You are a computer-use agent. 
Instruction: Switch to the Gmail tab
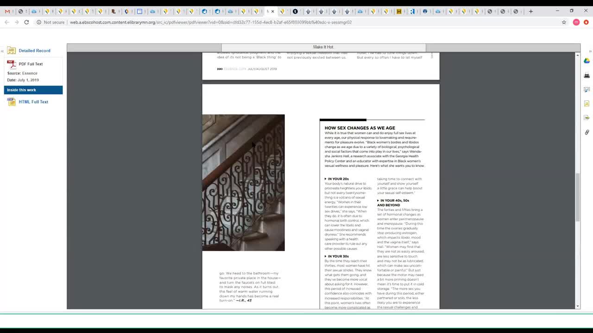(7, 12)
